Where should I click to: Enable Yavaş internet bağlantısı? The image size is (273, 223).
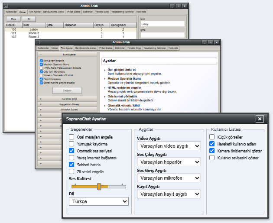[x=71, y=158]
